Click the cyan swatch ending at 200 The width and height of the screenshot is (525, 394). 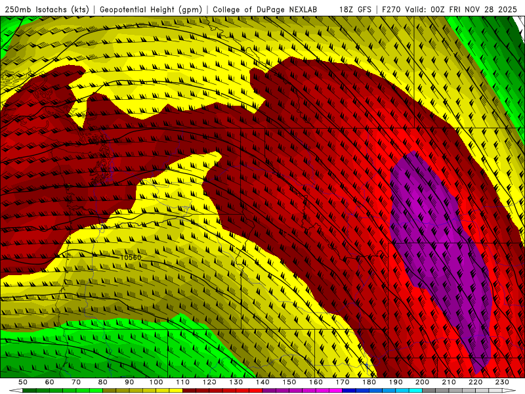(x=415, y=390)
